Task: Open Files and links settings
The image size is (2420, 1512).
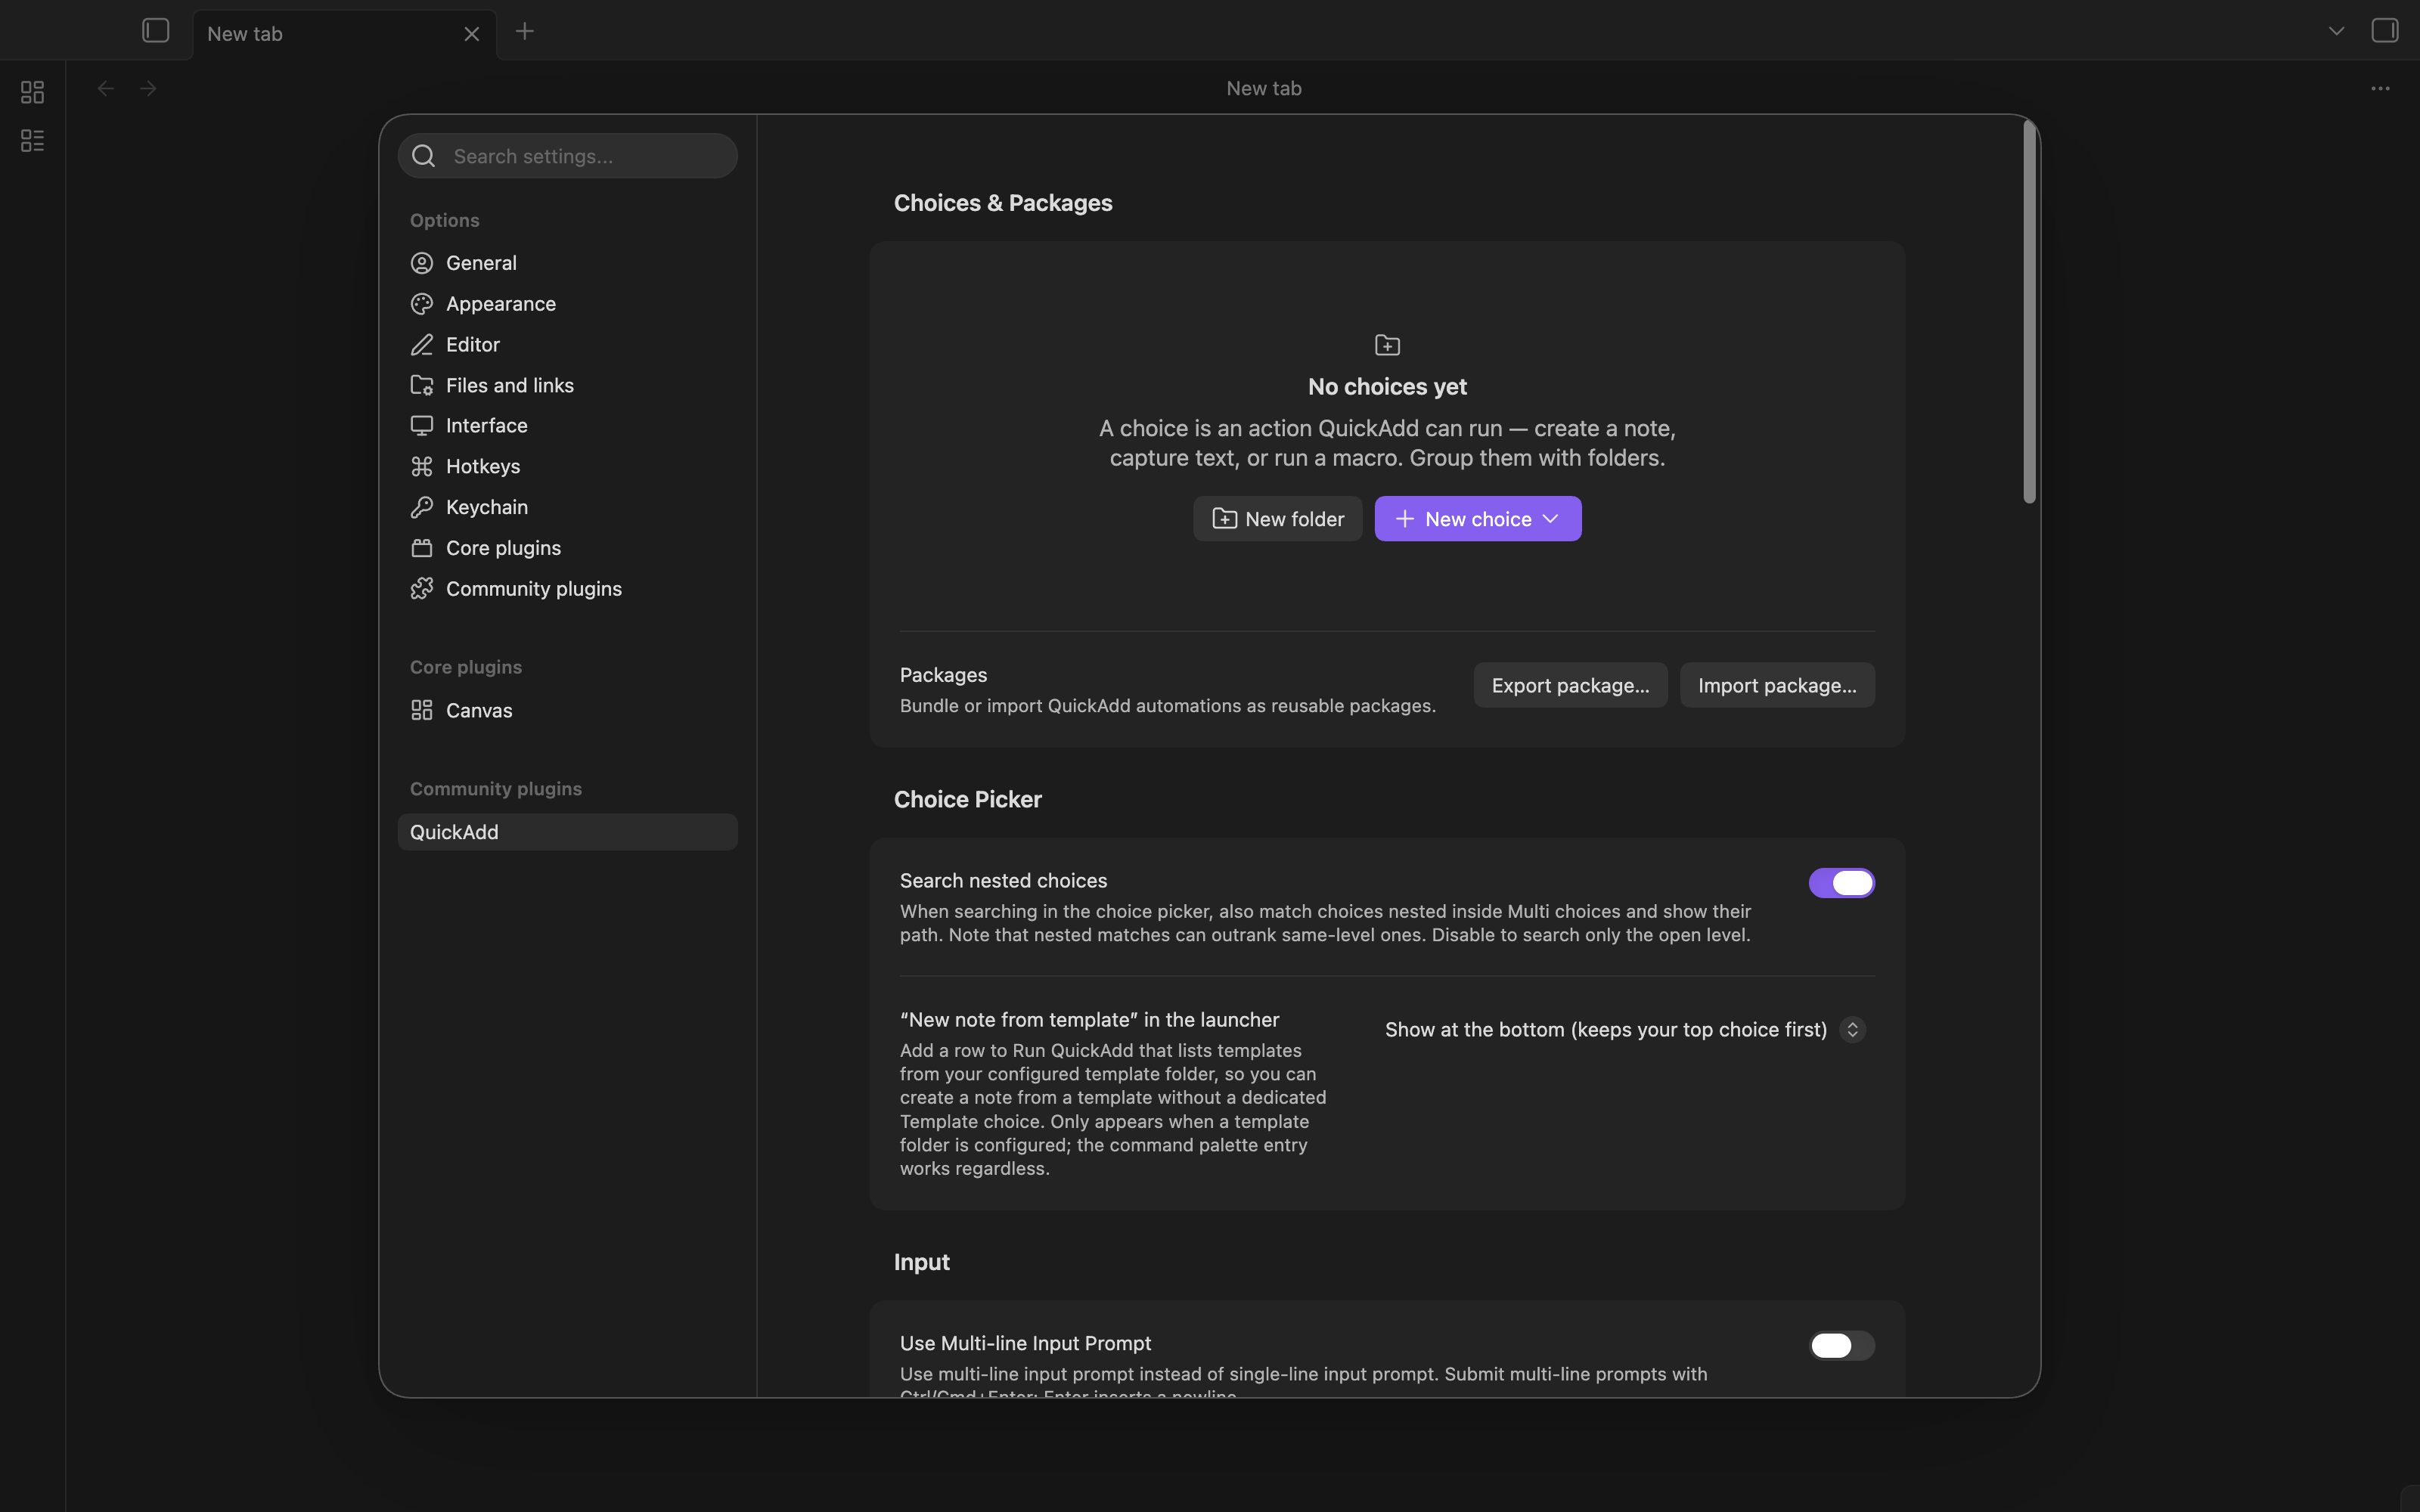Action: (568, 385)
